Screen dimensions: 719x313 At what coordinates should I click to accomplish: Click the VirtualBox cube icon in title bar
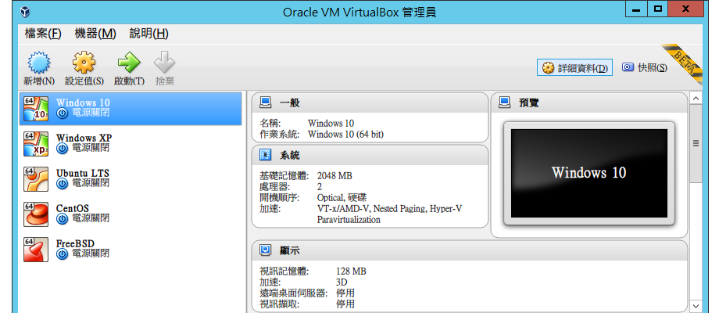click(25, 12)
